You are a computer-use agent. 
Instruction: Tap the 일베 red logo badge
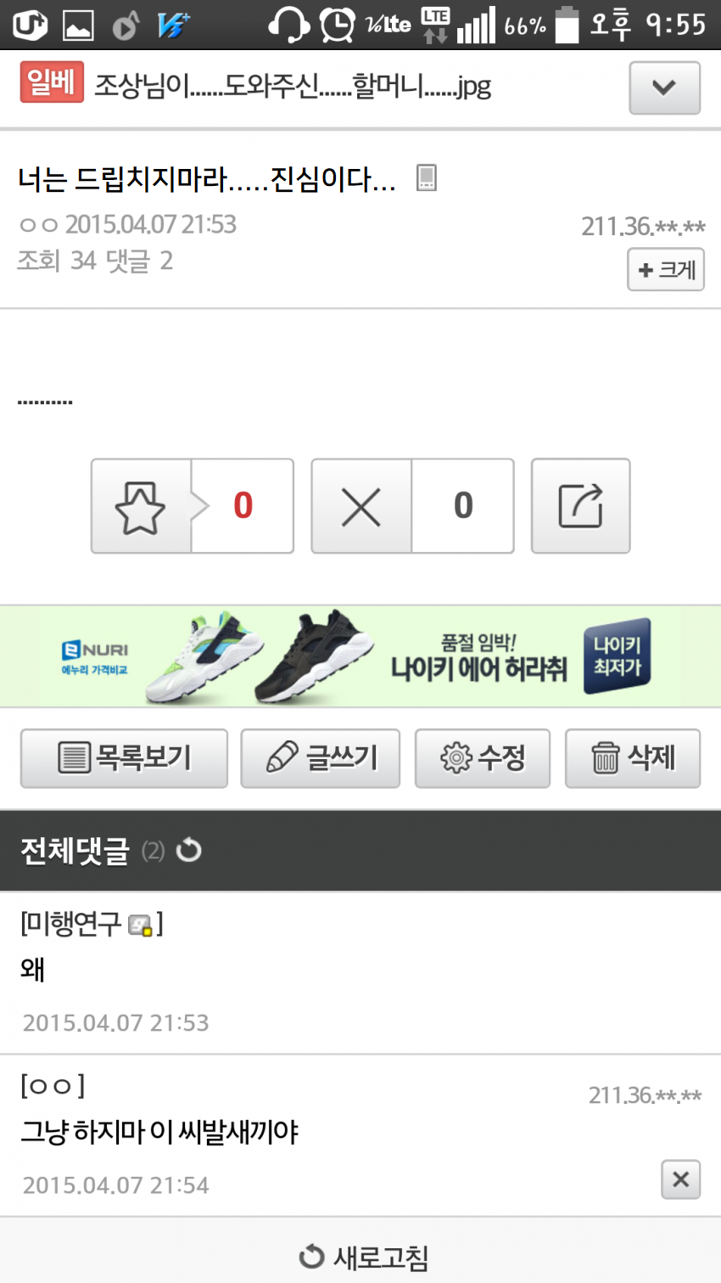52,82
